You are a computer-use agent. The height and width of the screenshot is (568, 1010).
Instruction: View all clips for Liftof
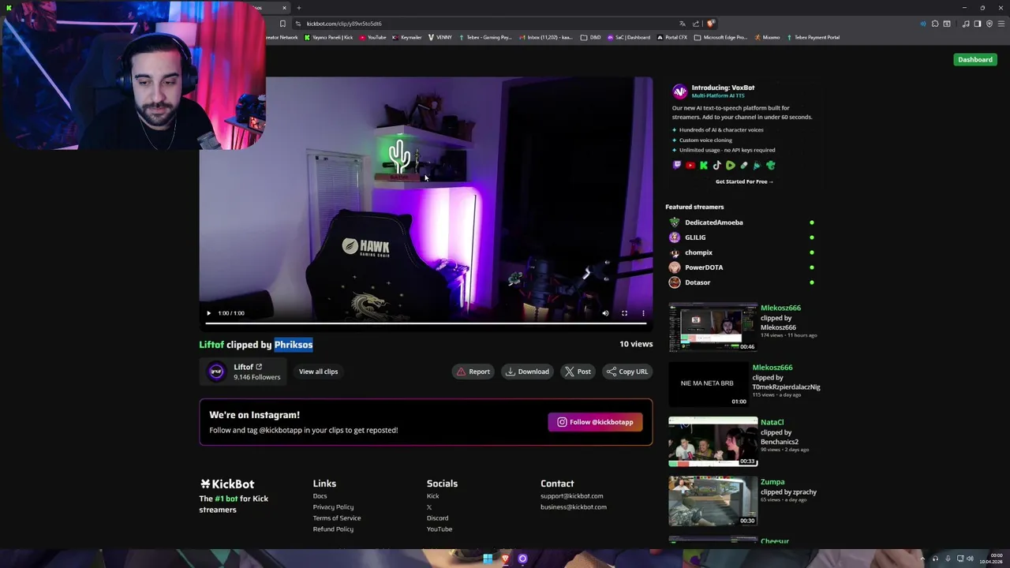[x=318, y=372]
